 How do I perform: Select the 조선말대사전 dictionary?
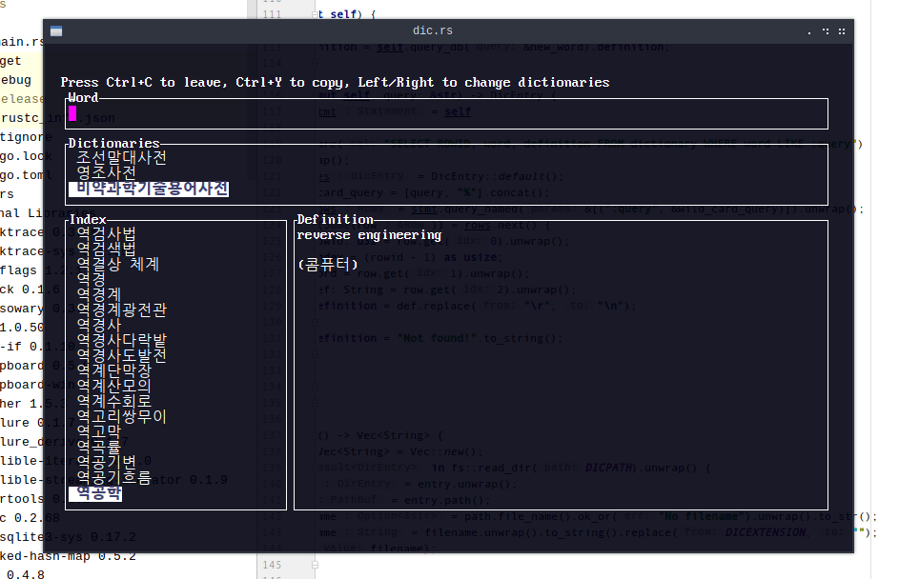(123, 158)
